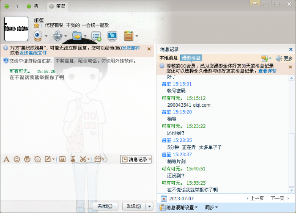
Task: Click the 发送离线文件 link
Action: pyautogui.click(x=33, y=53)
